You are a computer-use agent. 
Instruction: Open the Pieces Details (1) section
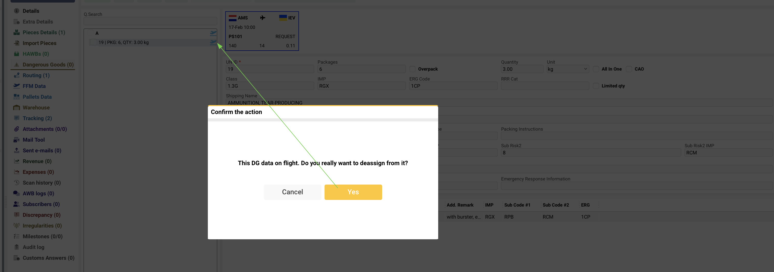(x=44, y=32)
